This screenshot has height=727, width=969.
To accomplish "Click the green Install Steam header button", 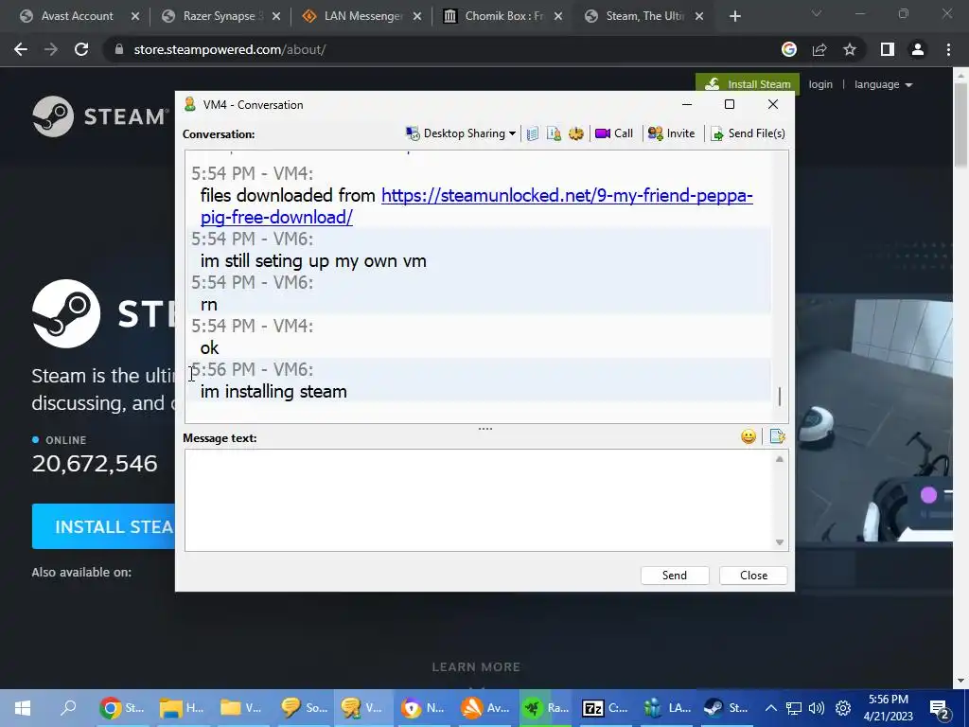I will (x=748, y=84).
